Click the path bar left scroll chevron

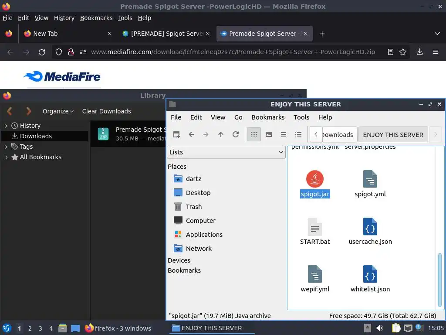316,134
